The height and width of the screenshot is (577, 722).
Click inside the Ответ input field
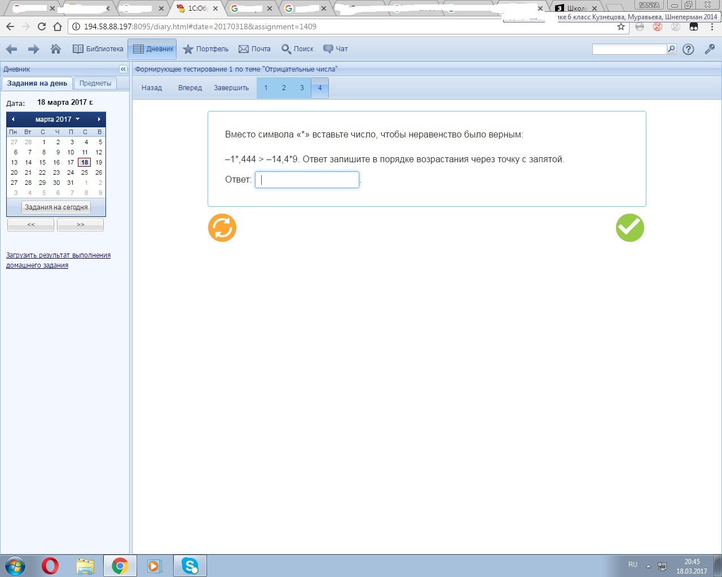307,180
